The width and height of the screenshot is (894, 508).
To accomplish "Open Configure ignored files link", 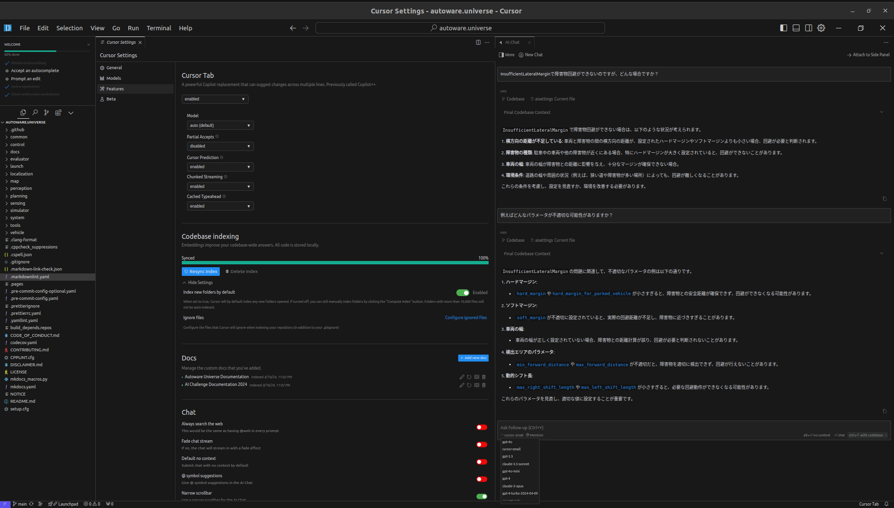I will coord(466,318).
